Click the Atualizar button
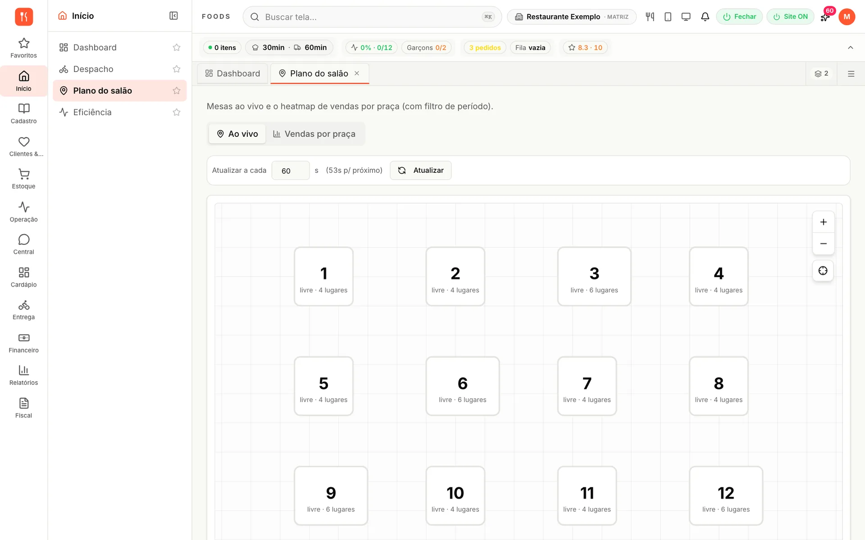 tap(420, 170)
